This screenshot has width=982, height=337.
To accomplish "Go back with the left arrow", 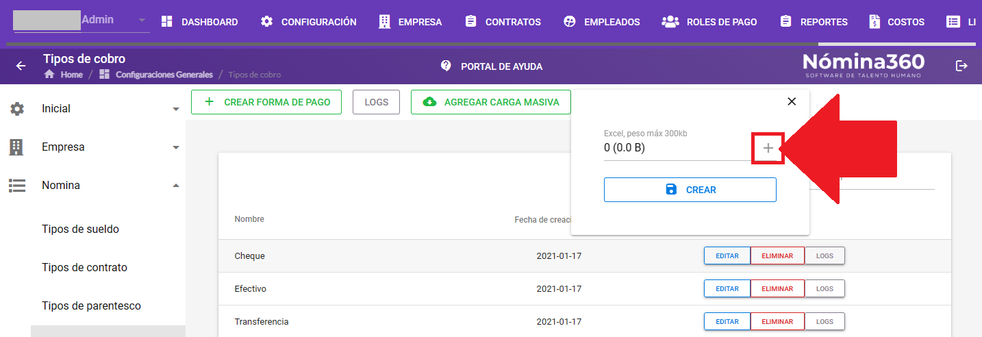I will 21,66.
